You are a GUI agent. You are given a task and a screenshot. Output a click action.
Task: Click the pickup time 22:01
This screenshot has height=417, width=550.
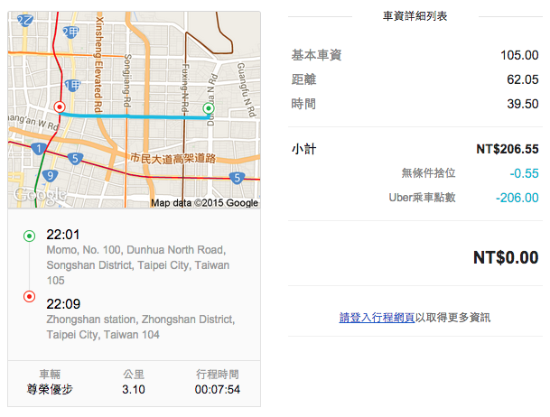click(x=63, y=235)
